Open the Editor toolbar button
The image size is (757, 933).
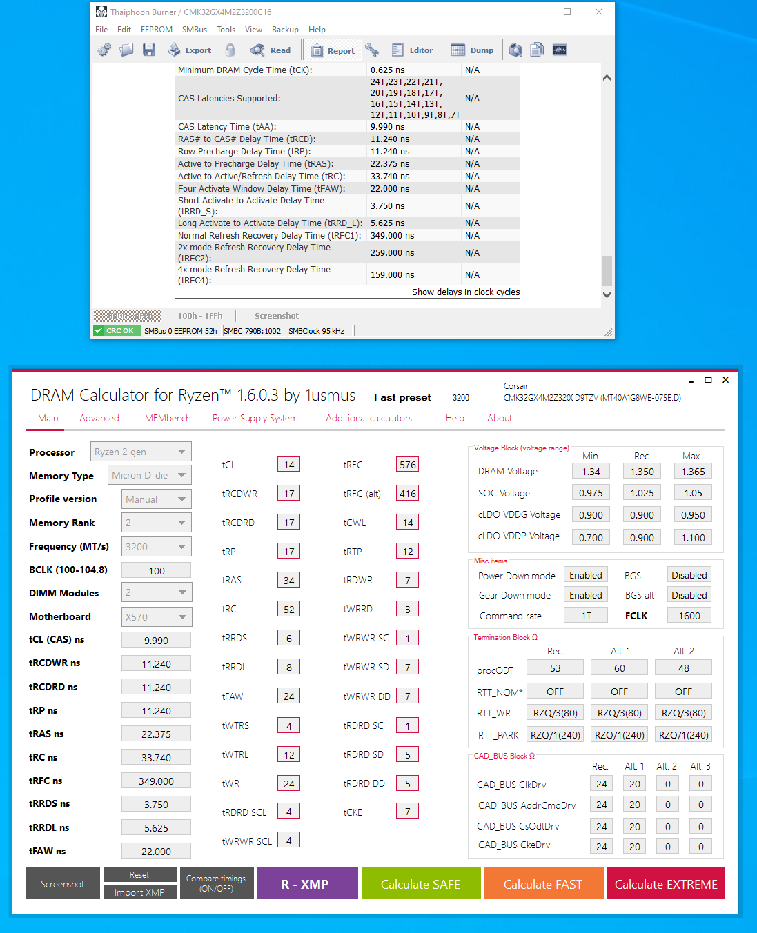pos(412,50)
